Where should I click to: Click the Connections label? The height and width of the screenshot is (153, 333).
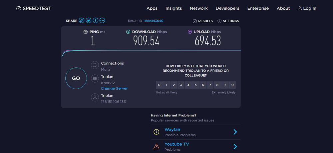(x=112, y=63)
